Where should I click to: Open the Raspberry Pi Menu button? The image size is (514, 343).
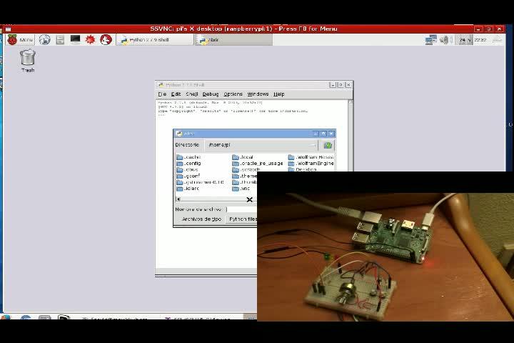pyautogui.click(x=20, y=40)
